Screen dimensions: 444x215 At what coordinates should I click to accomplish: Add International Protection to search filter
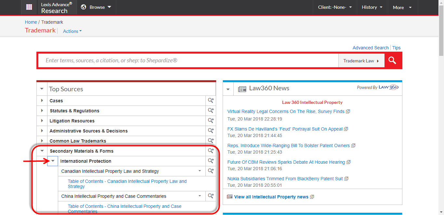(x=211, y=161)
